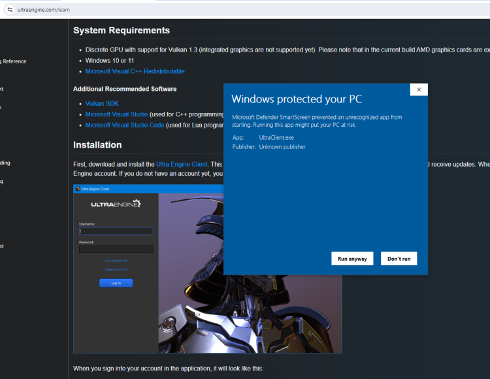
Task: Choose Don't run in SmartScreen dialog
Action: (399, 259)
